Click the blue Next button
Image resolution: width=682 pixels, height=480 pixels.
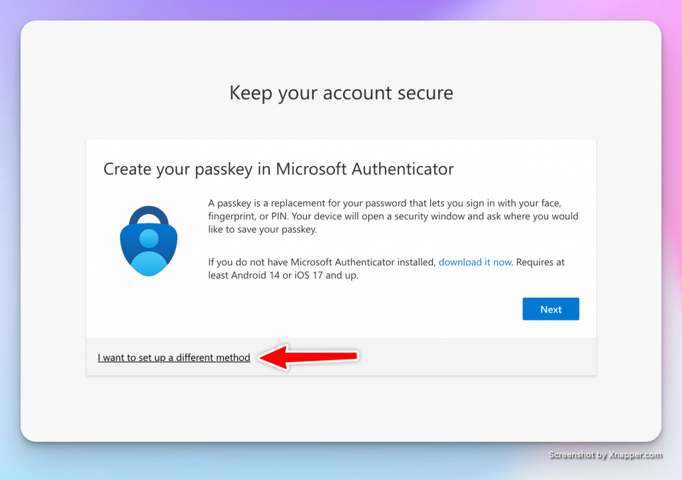pyautogui.click(x=551, y=309)
